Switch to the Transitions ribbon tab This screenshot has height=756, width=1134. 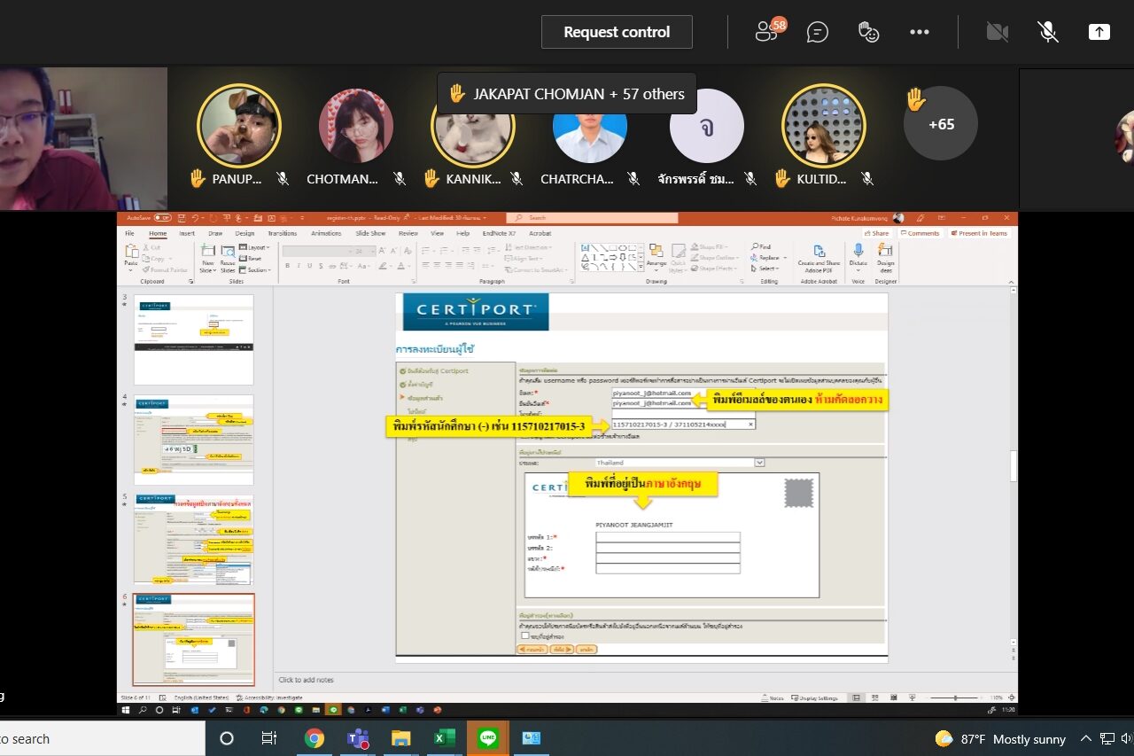pyautogui.click(x=283, y=233)
